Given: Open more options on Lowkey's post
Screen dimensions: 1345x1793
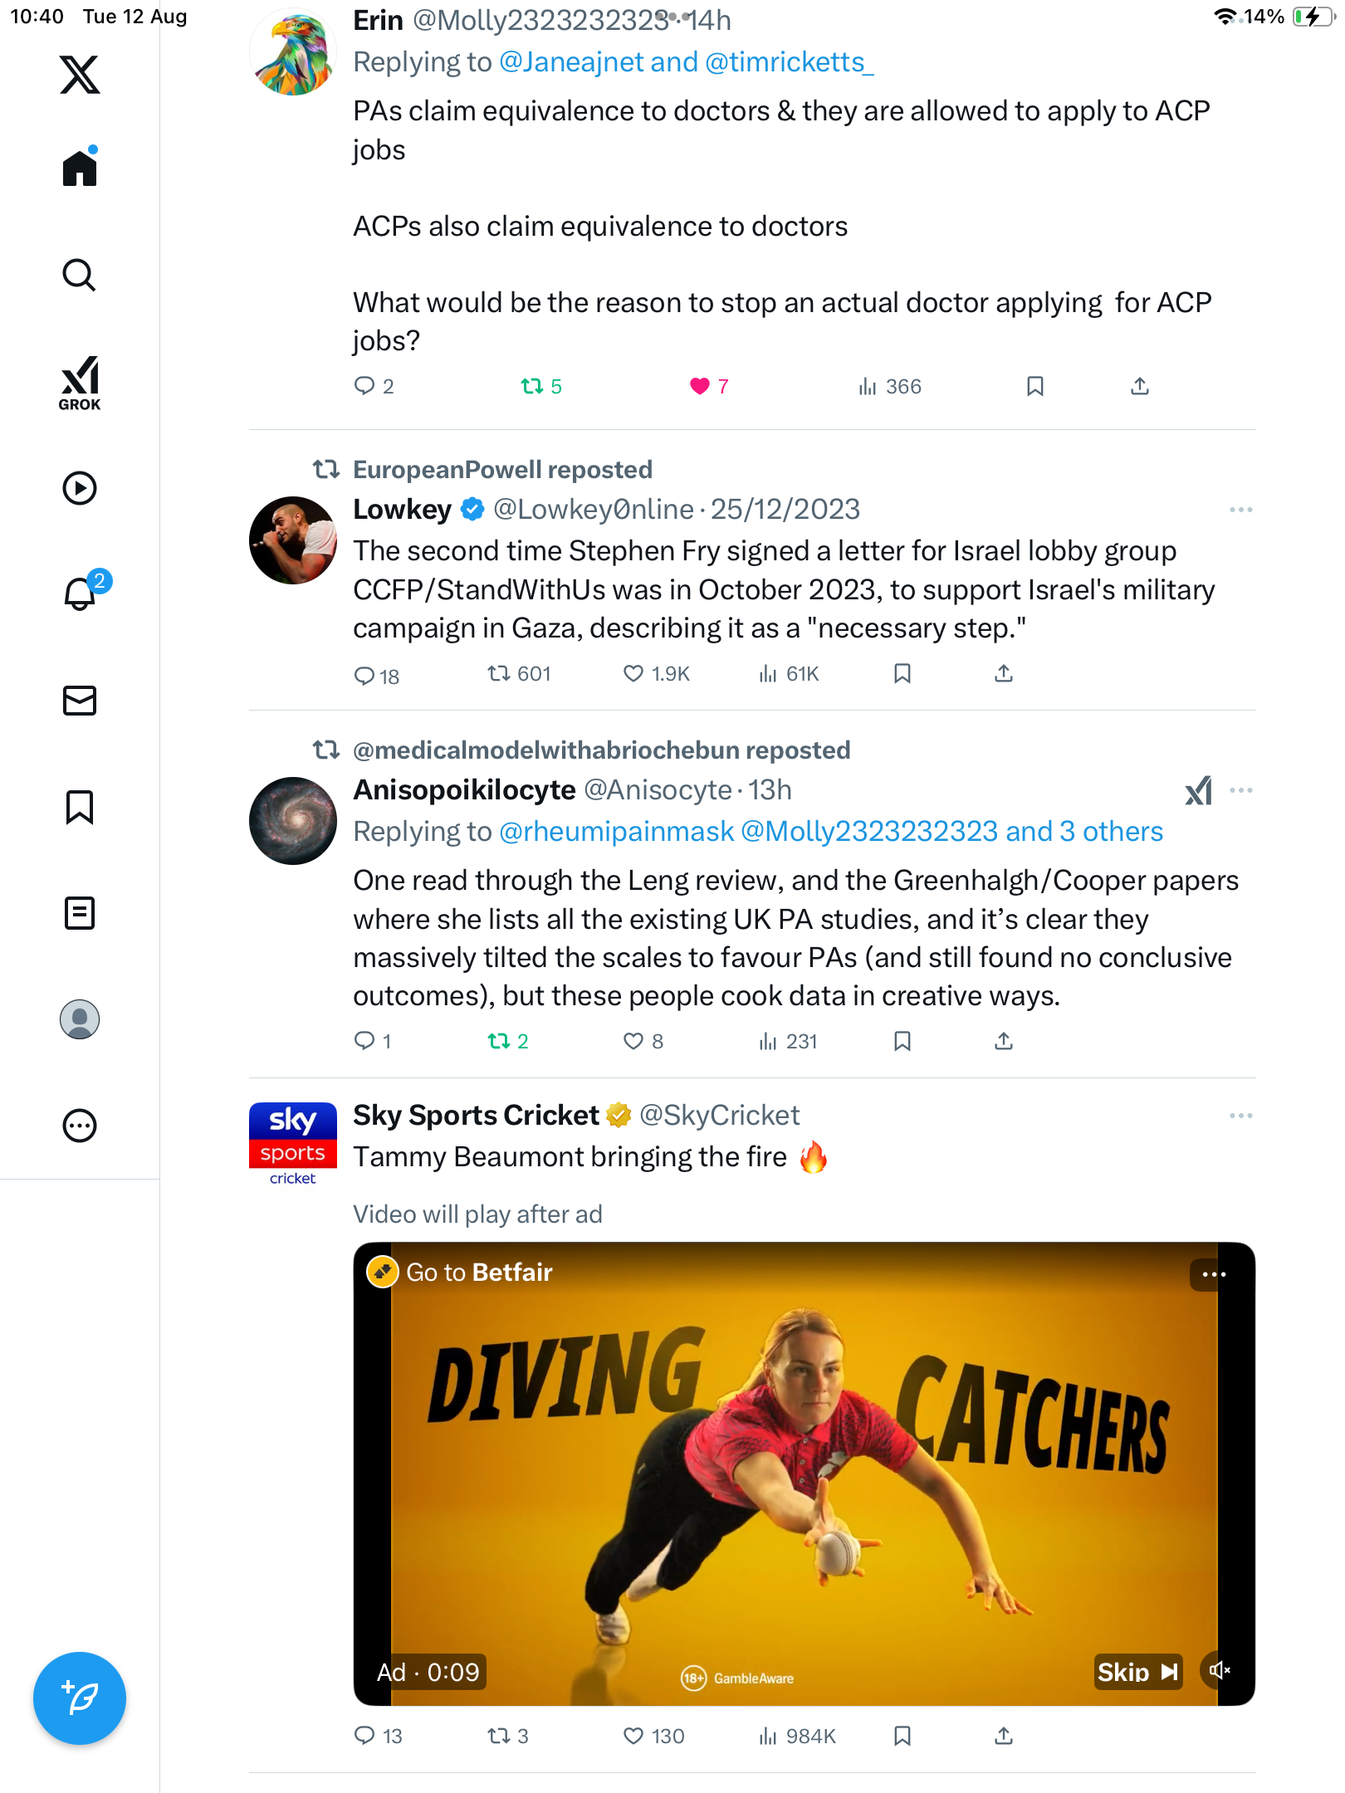Looking at the screenshot, I should 1241,510.
